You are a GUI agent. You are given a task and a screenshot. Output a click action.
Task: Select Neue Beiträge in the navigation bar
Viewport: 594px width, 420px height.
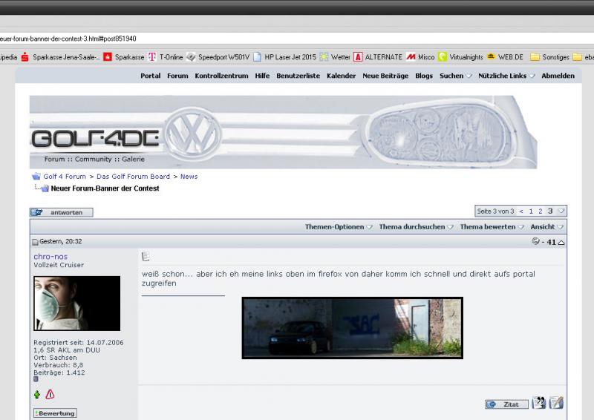tap(385, 76)
